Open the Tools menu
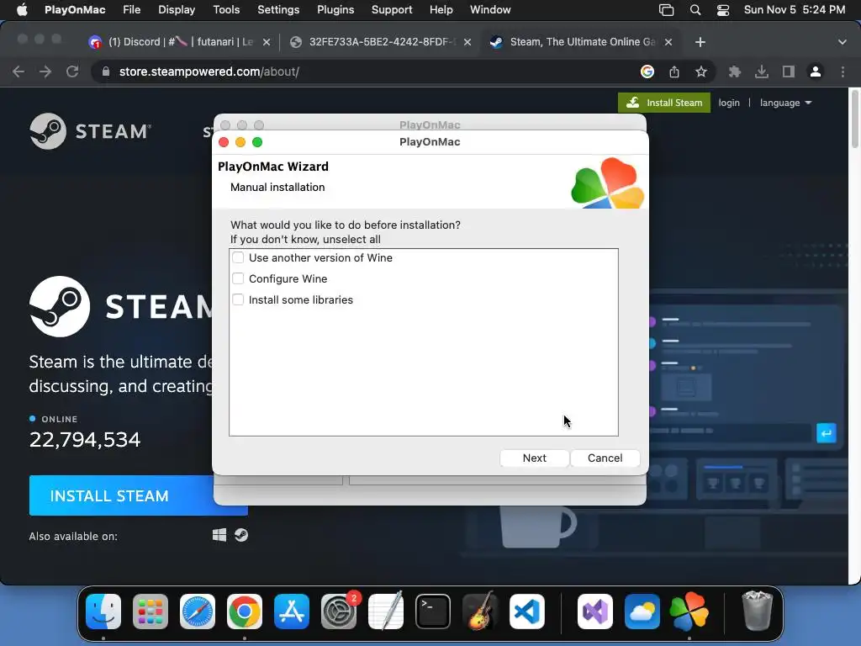 click(x=226, y=10)
